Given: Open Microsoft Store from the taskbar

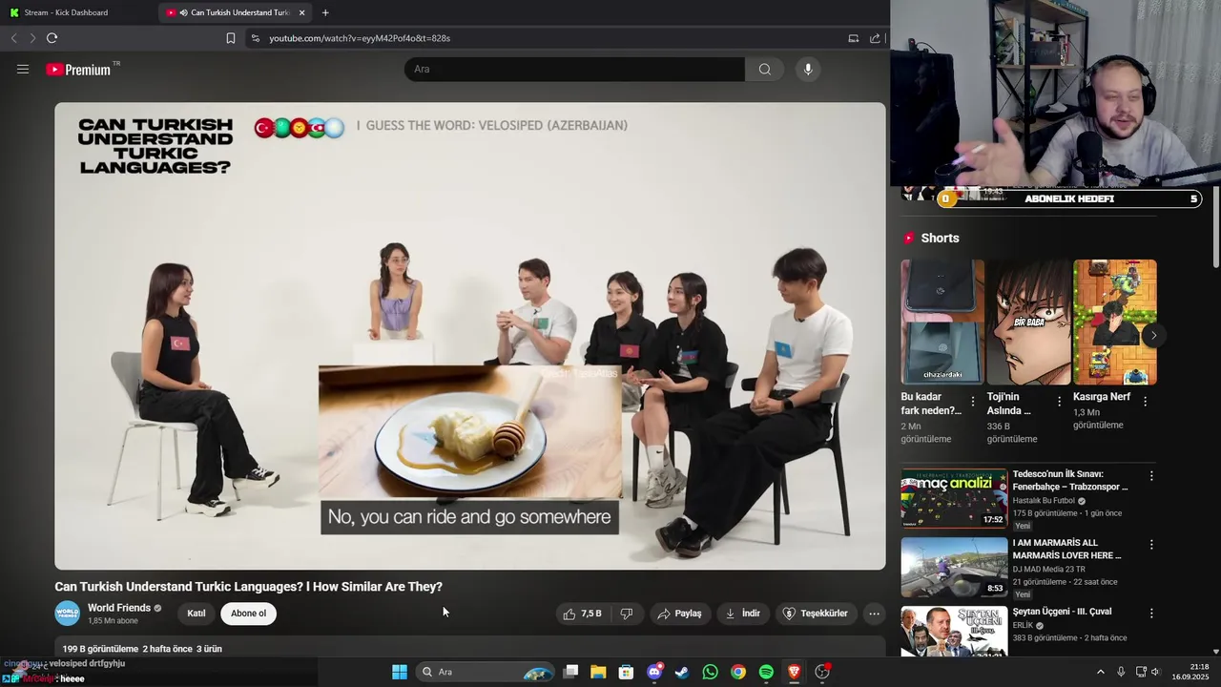Looking at the screenshot, I should click(x=626, y=672).
